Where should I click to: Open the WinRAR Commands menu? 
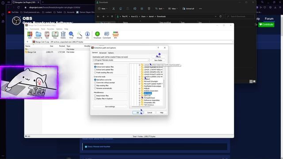tap(34, 29)
